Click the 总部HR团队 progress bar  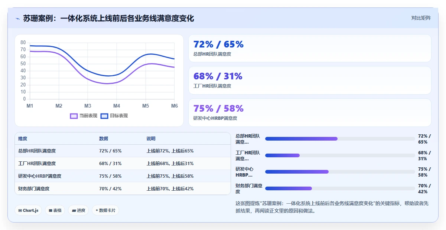pos(340,139)
